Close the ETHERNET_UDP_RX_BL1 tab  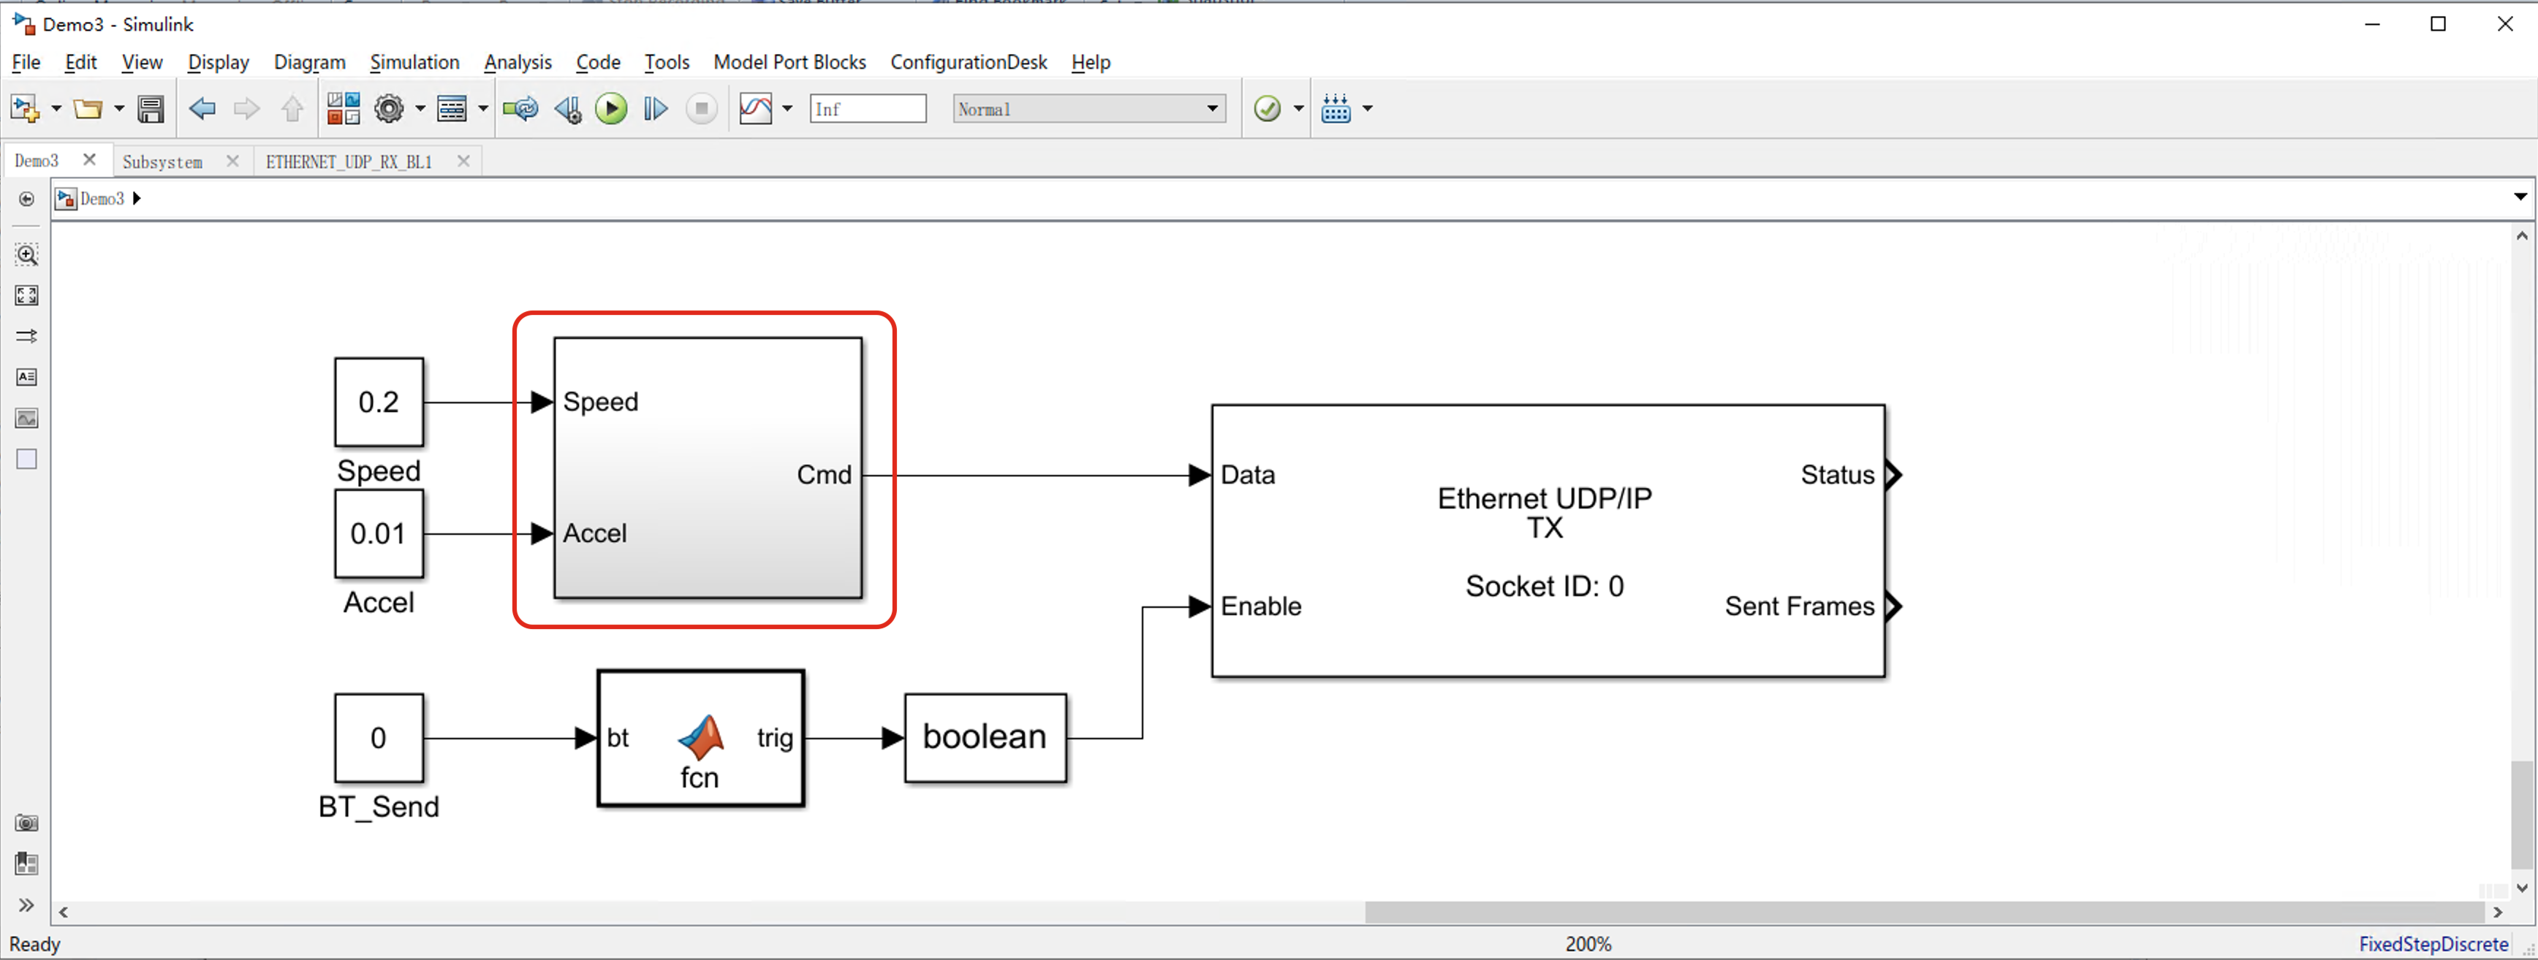(x=463, y=161)
